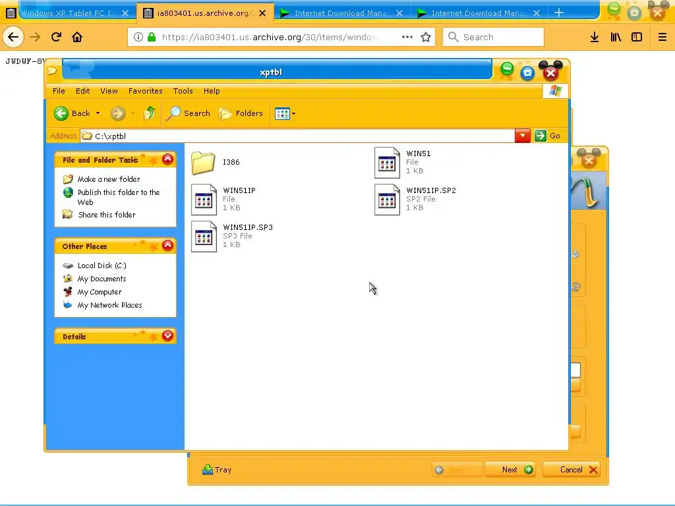Click Explorer Forward arrow button

tap(117, 113)
